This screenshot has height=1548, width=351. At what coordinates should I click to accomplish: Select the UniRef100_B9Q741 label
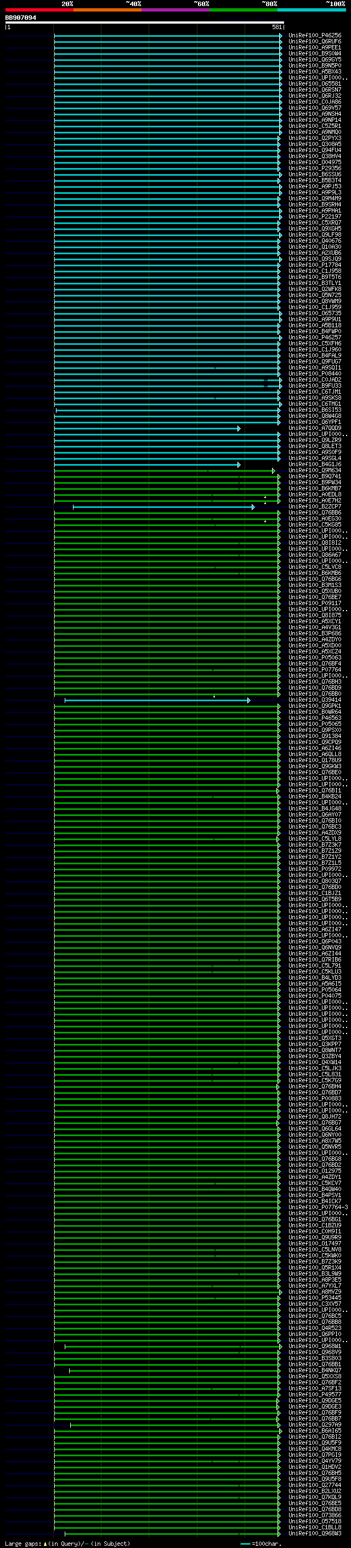coord(315,477)
